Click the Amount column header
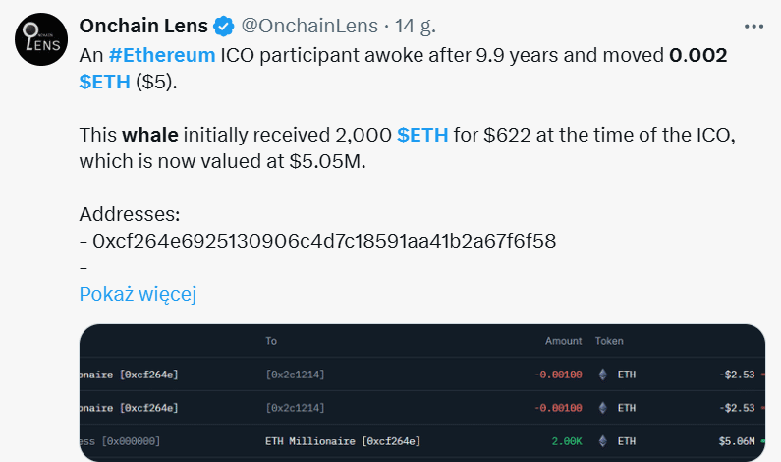This screenshot has width=781, height=462. click(x=564, y=341)
